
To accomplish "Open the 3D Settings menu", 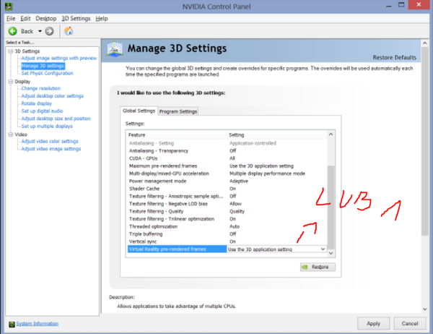I will click(76, 19).
